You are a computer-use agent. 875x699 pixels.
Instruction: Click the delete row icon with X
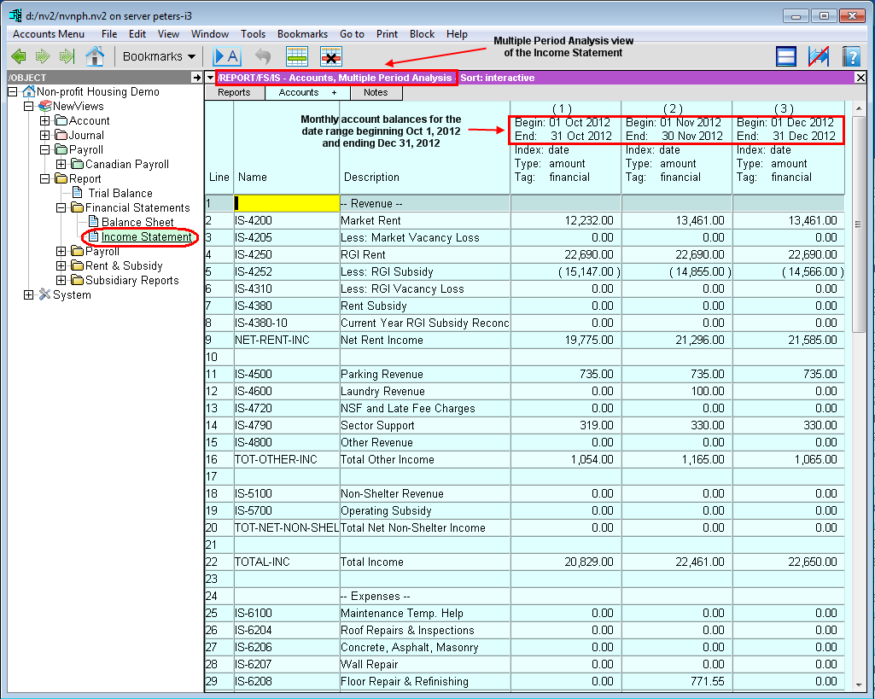(x=331, y=57)
